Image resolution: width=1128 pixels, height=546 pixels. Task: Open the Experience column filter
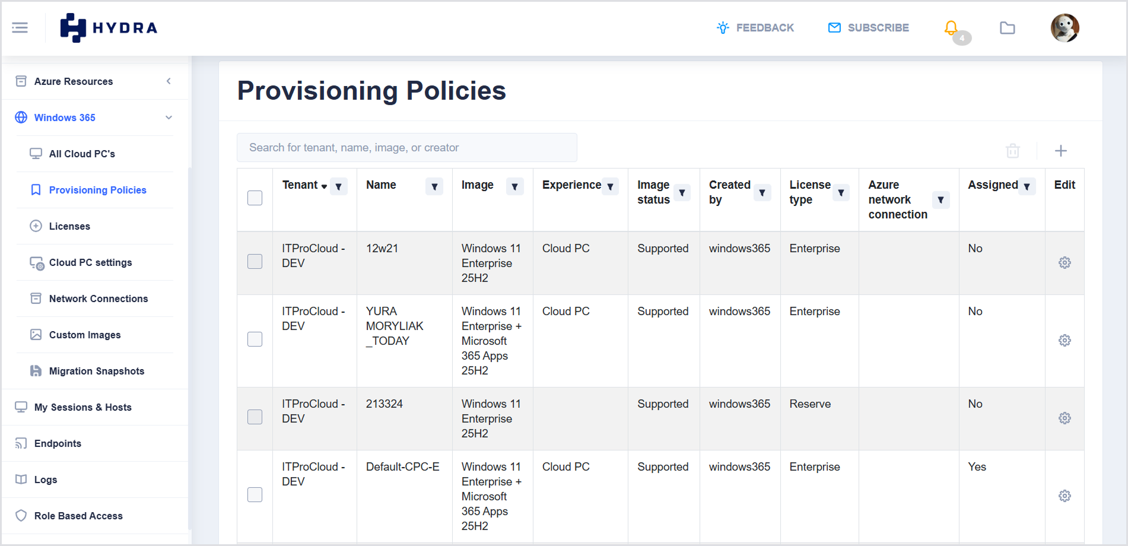[610, 186]
